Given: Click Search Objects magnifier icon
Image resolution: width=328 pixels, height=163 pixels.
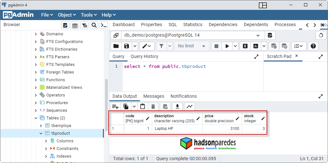Looking at the screenshot, I should click(94, 25).
